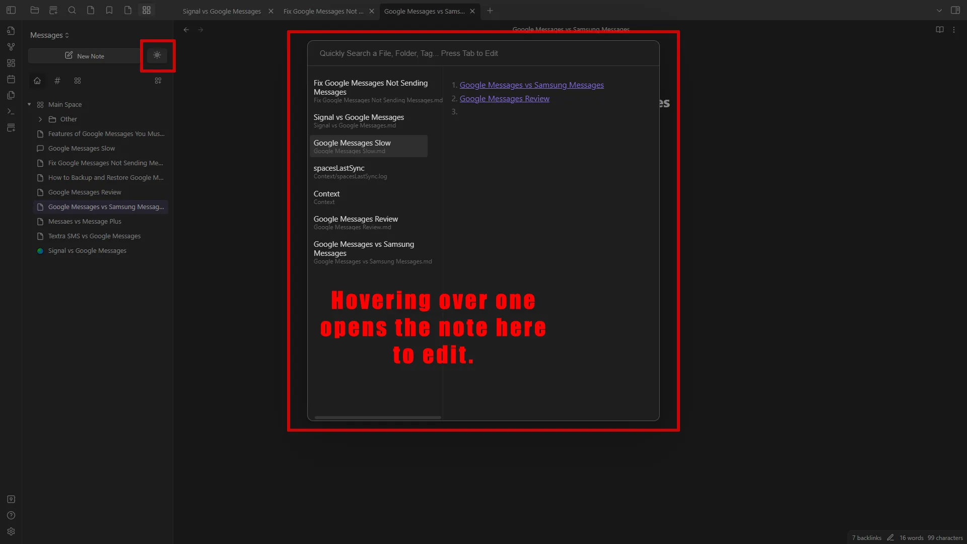Toggle the left sidebar collapse
This screenshot has width=967, height=544.
11,10
